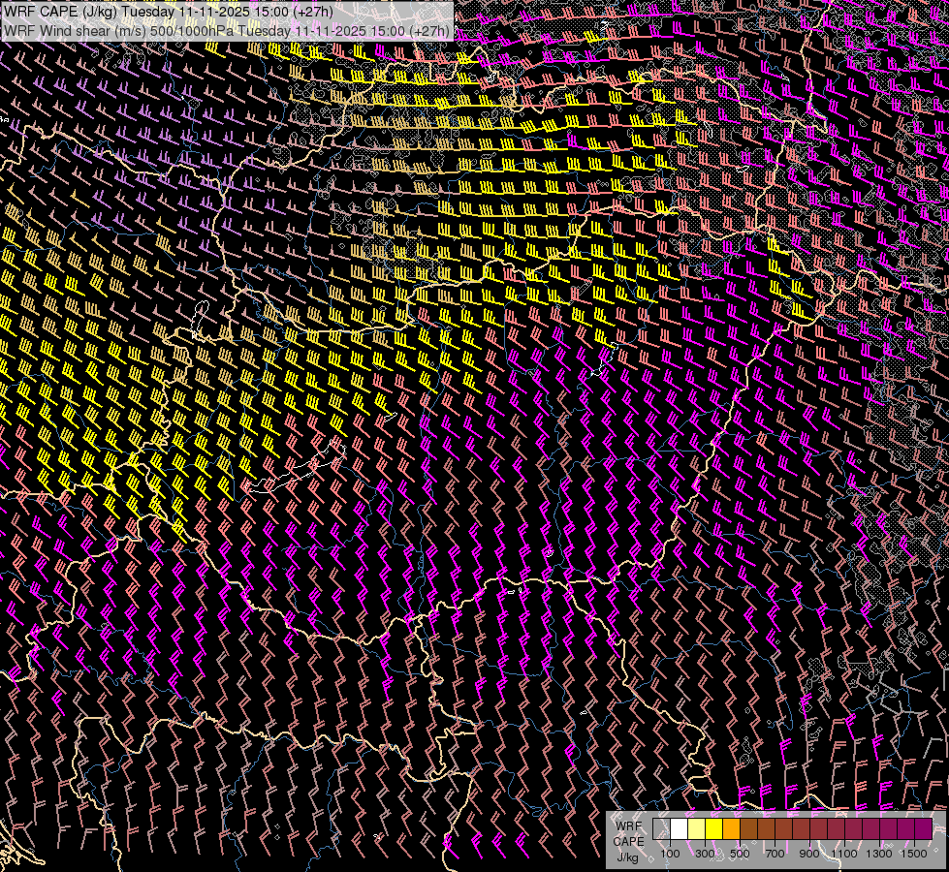949x872 pixels.
Task: Click the final purple swatch above 1500
Action: [x=923, y=828]
